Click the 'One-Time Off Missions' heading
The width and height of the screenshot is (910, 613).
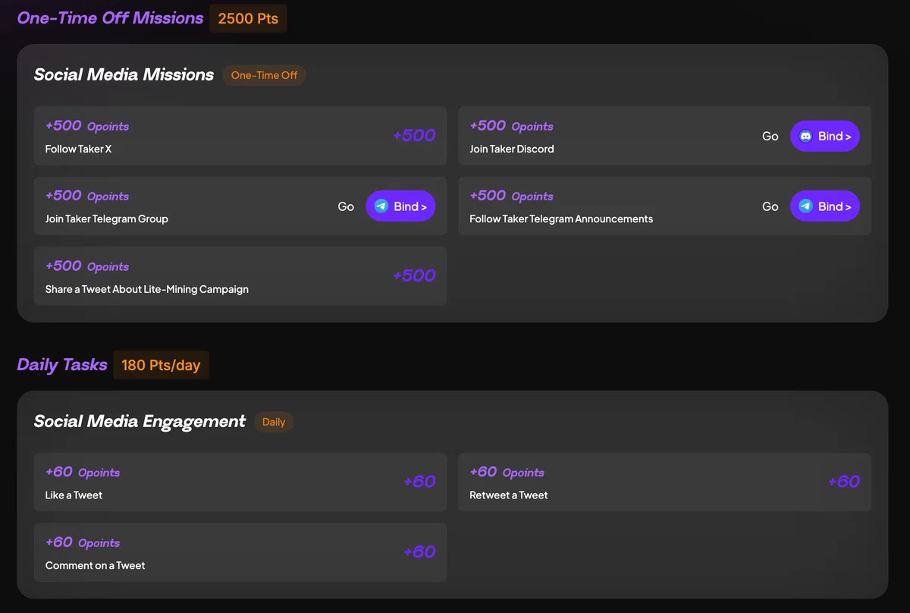[x=110, y=17]
